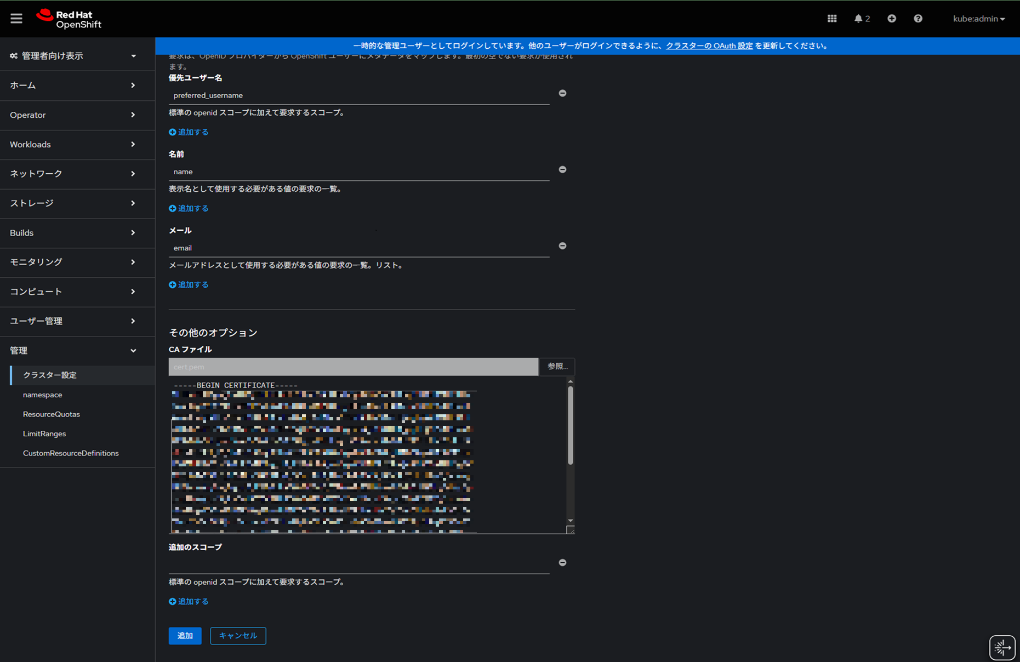Open the 管理者向け表示 perspective switcher

coord(73,56)
